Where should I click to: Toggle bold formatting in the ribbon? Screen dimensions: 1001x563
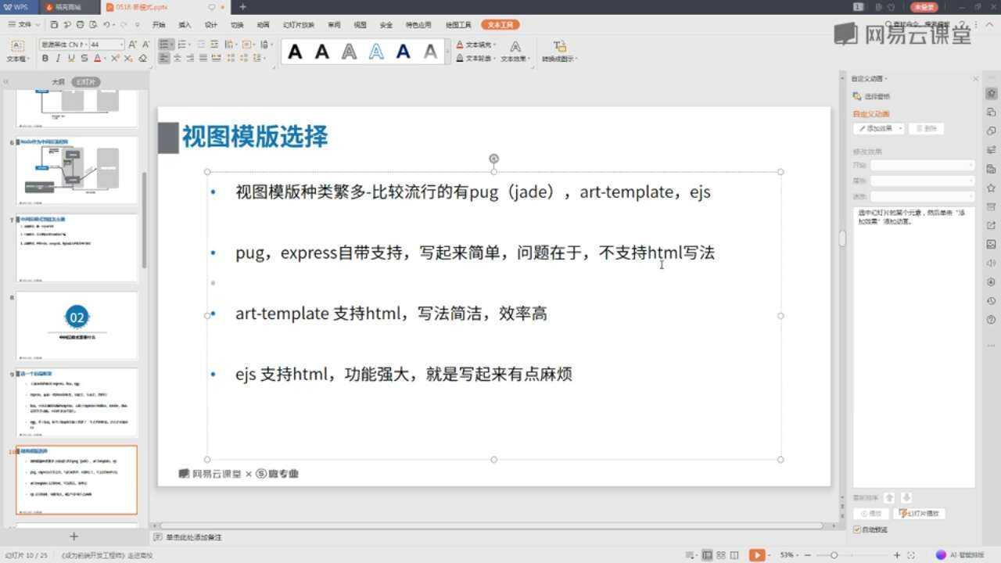pos(45,59)
